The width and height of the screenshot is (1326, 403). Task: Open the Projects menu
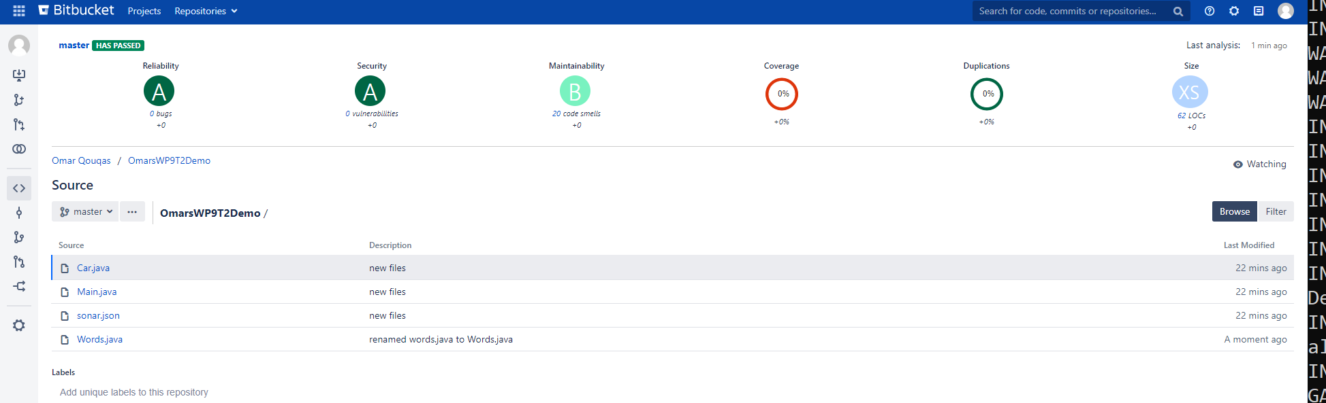point(144,11)
